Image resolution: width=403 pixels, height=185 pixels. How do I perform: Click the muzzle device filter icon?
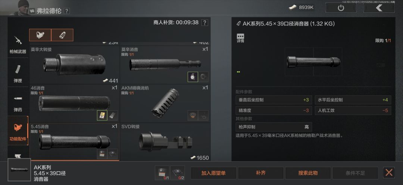coord(62,35)
